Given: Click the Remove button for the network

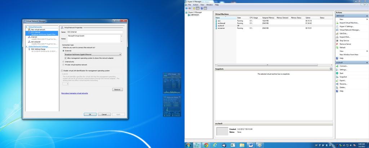Looking at the screenshot, I should click(x=117, y=89).
